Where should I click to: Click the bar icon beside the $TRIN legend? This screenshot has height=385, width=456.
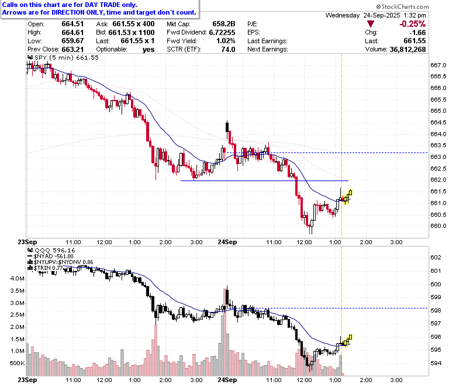pos(30,268)
